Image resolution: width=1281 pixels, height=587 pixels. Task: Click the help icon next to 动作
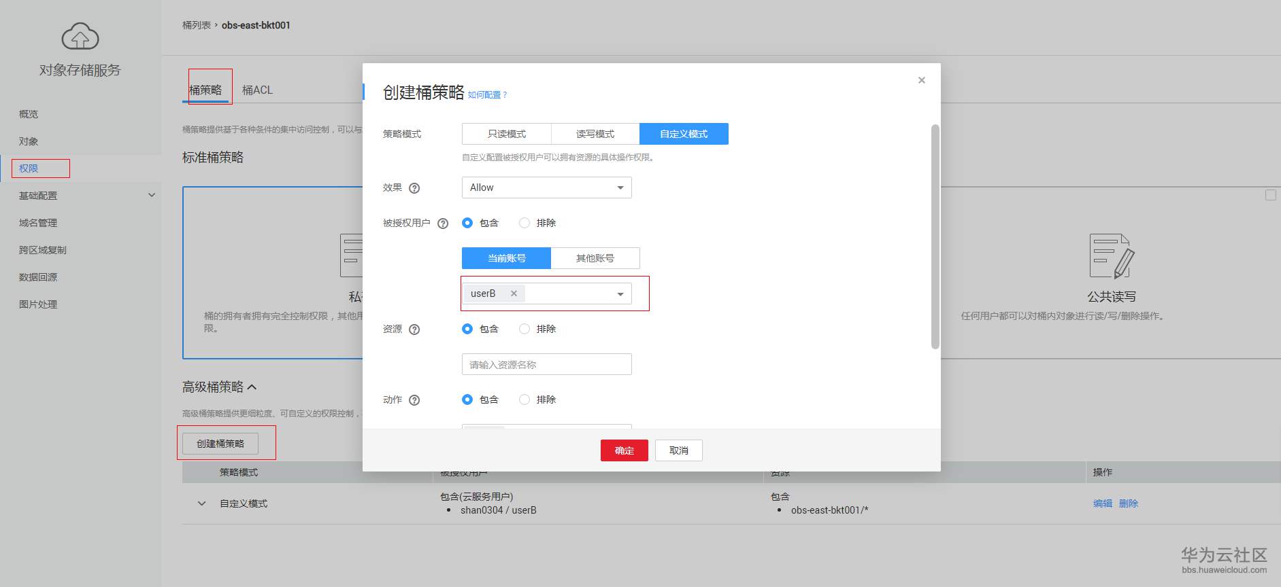pyautogui.click(x=414, y=400)
